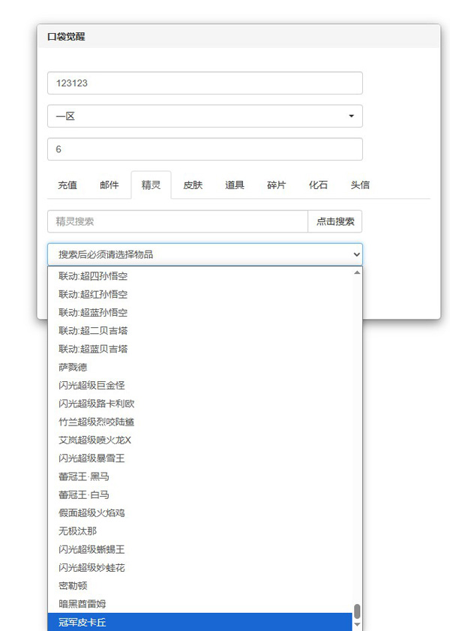Pick 闪光超级妙蛙花 option
Viewport: 450px width, 631px height.
point(199,567)
